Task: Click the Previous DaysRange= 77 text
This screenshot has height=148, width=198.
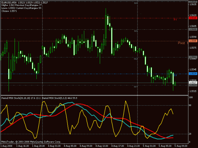Action: click(29, 5)
